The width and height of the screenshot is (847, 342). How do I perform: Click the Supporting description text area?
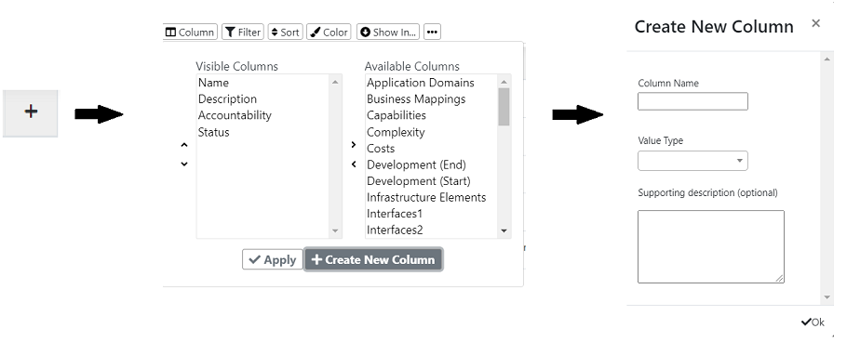[x=711, y=246]
